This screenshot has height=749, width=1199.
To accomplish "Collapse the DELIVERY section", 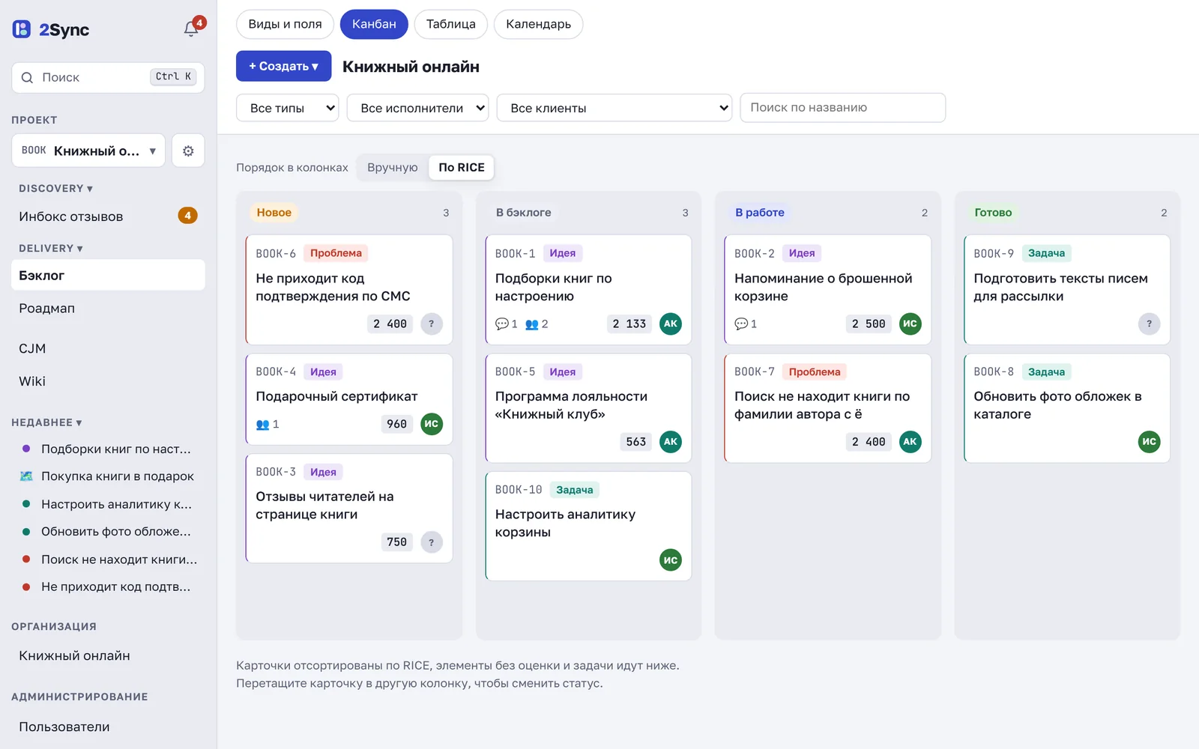I will [x=51, y=249].
